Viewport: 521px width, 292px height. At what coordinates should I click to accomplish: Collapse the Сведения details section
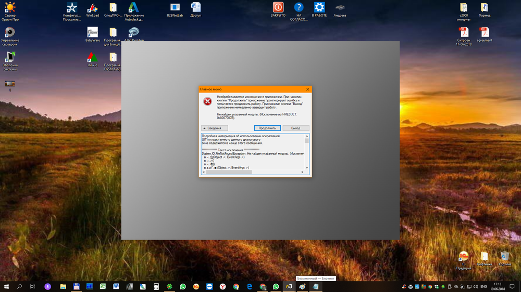214,128
